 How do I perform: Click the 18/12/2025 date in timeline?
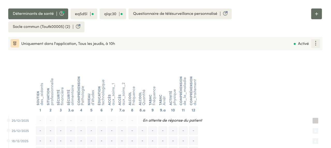pyautogui.click(x=20, y=141)
